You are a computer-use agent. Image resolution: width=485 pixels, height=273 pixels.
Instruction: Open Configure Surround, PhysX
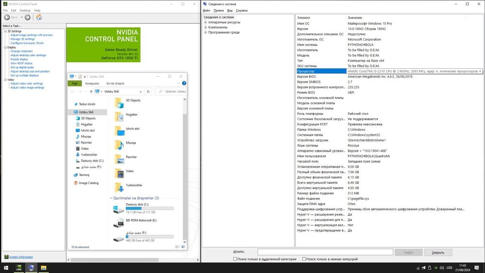pos(27,43)
